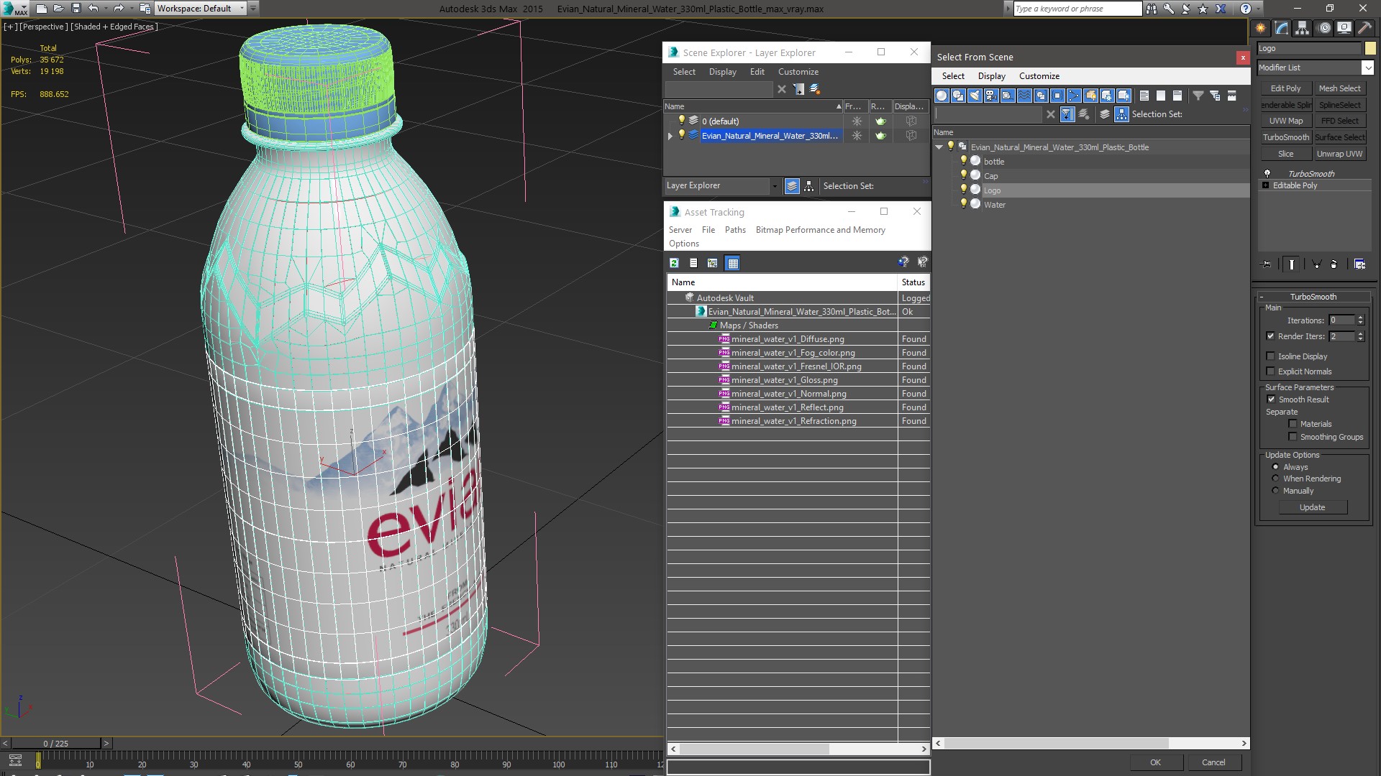
Task: Enable Separate by Materials checkbox
Action: [1293, 423]
